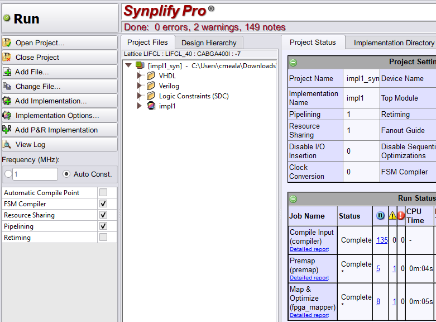Click the green Run icon
The image size is (436, 322).
(7, 18)
